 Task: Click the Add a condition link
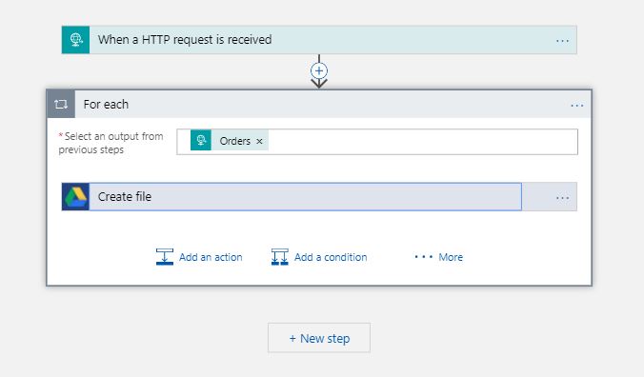[331, 257]
